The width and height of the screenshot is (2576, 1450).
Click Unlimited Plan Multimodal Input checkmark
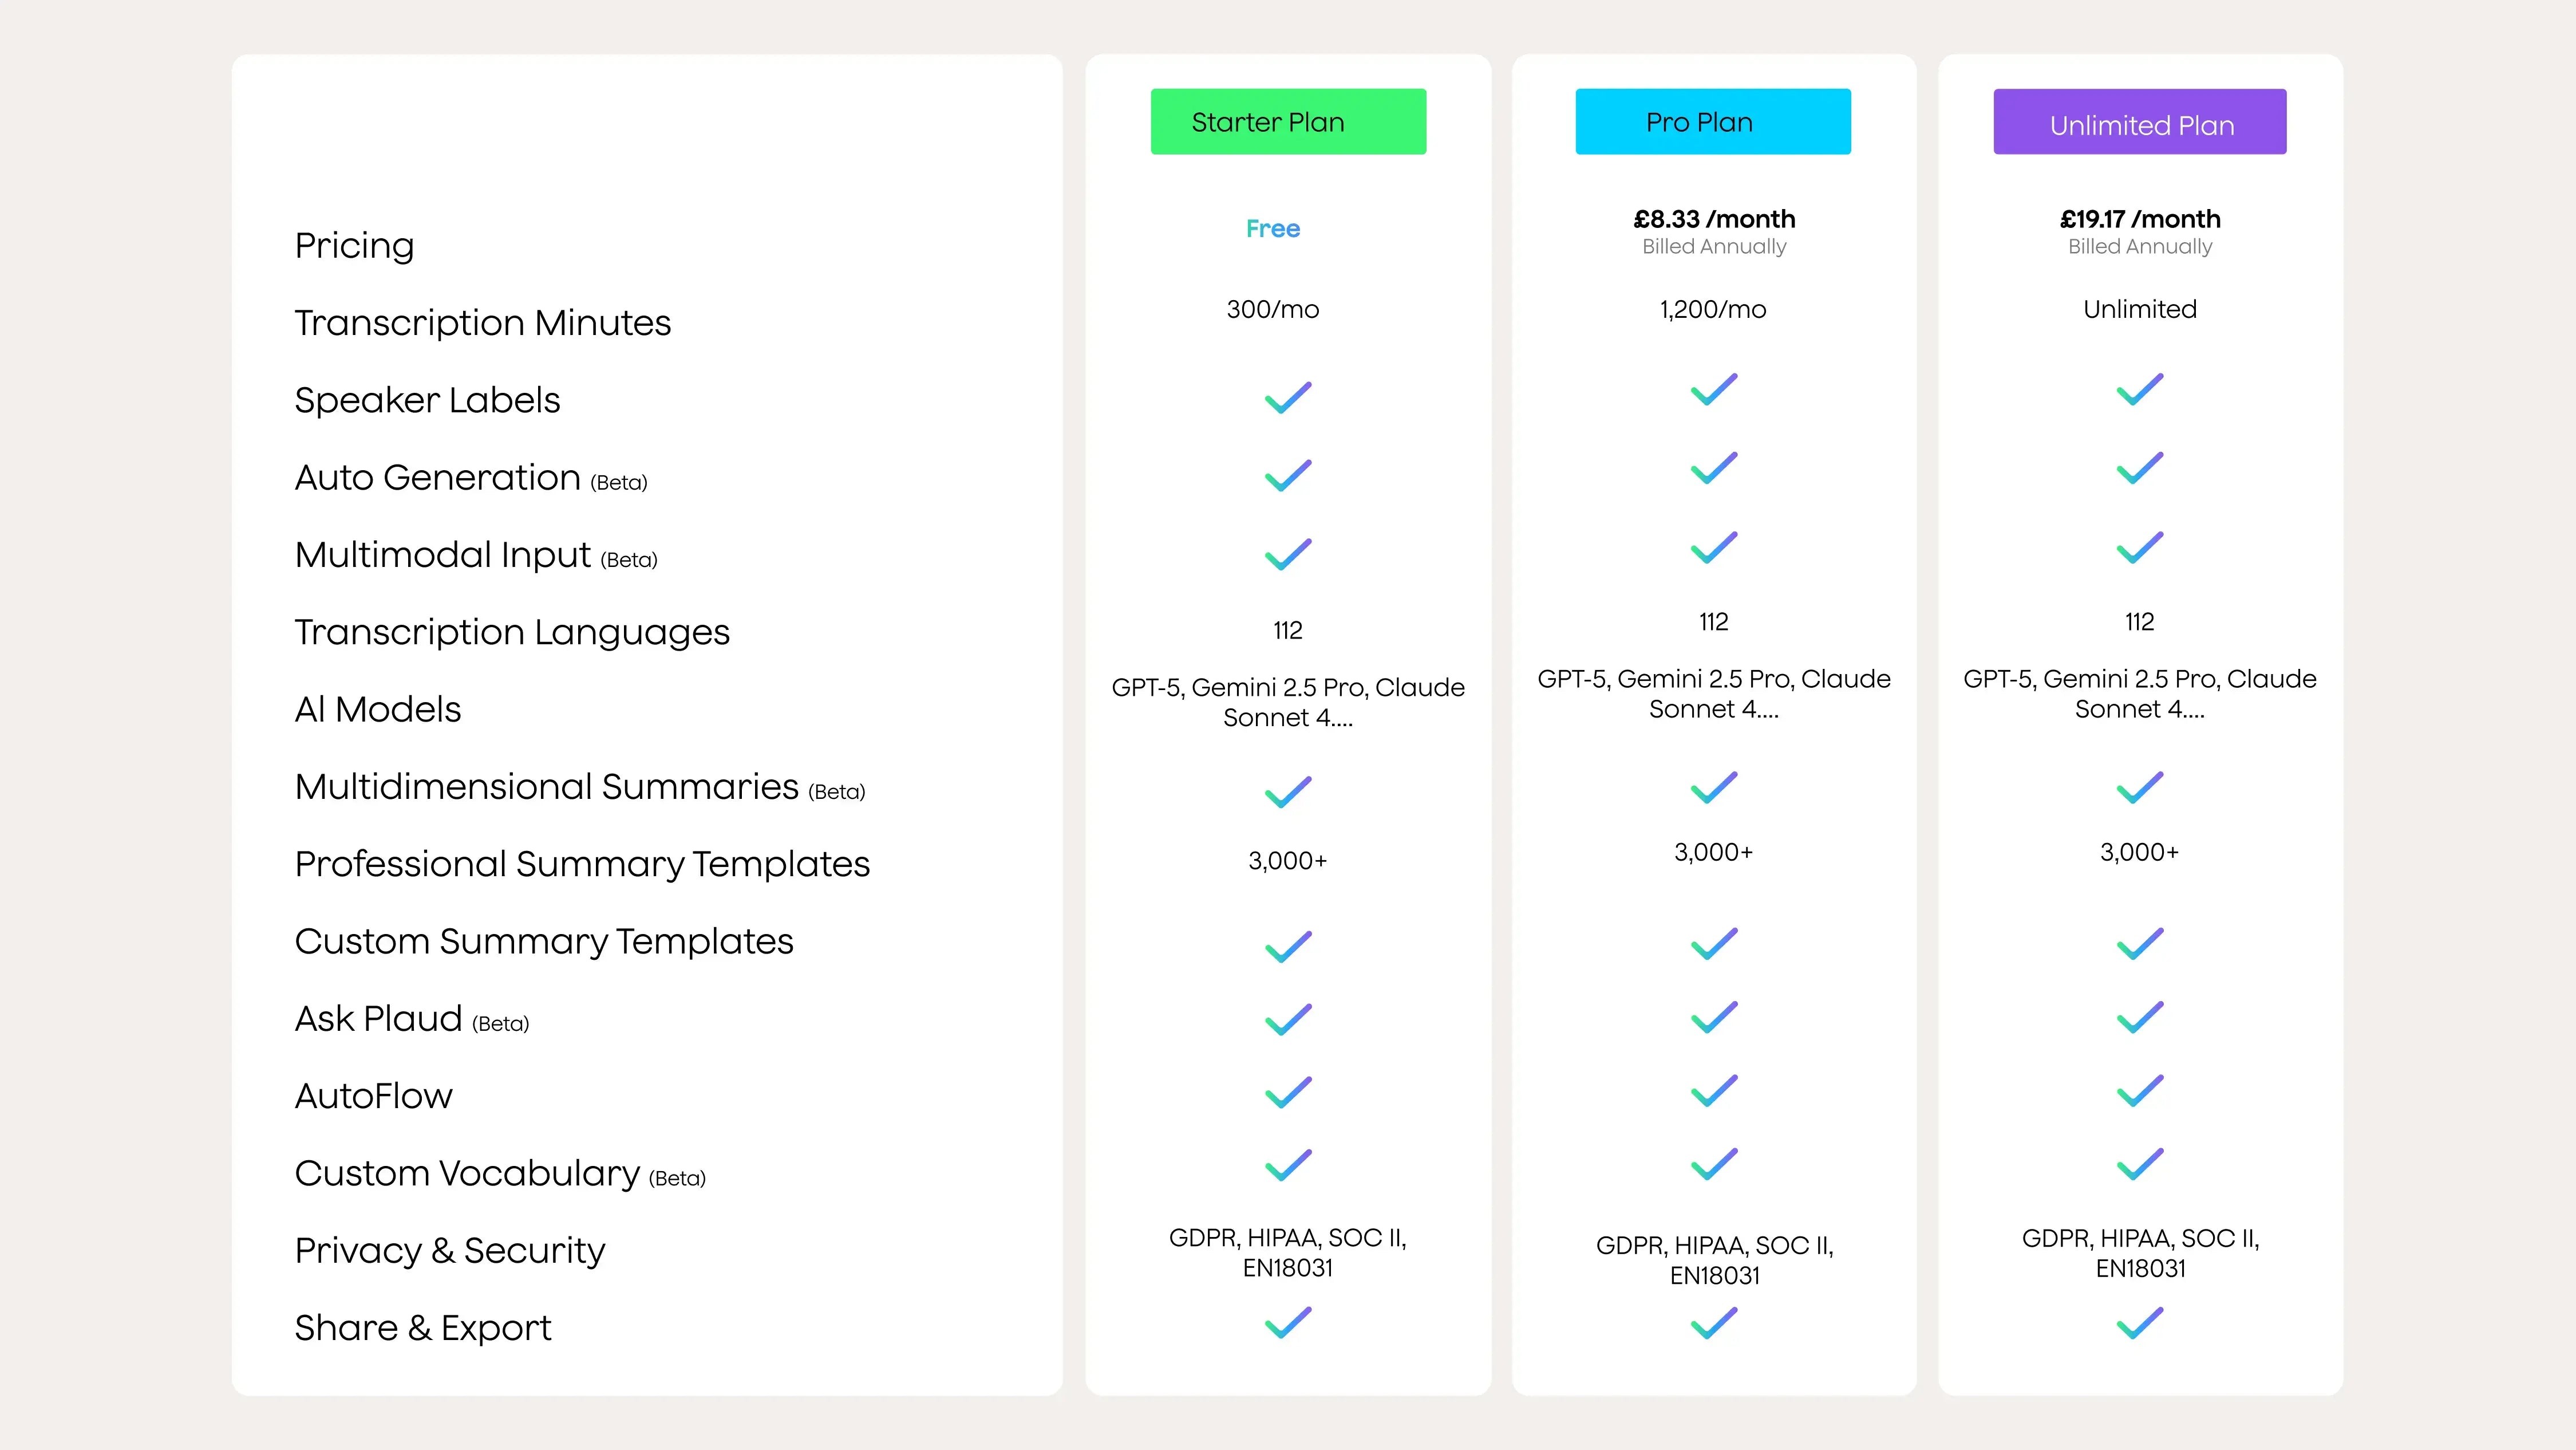pyautogui.click(x=2140, y=547)
